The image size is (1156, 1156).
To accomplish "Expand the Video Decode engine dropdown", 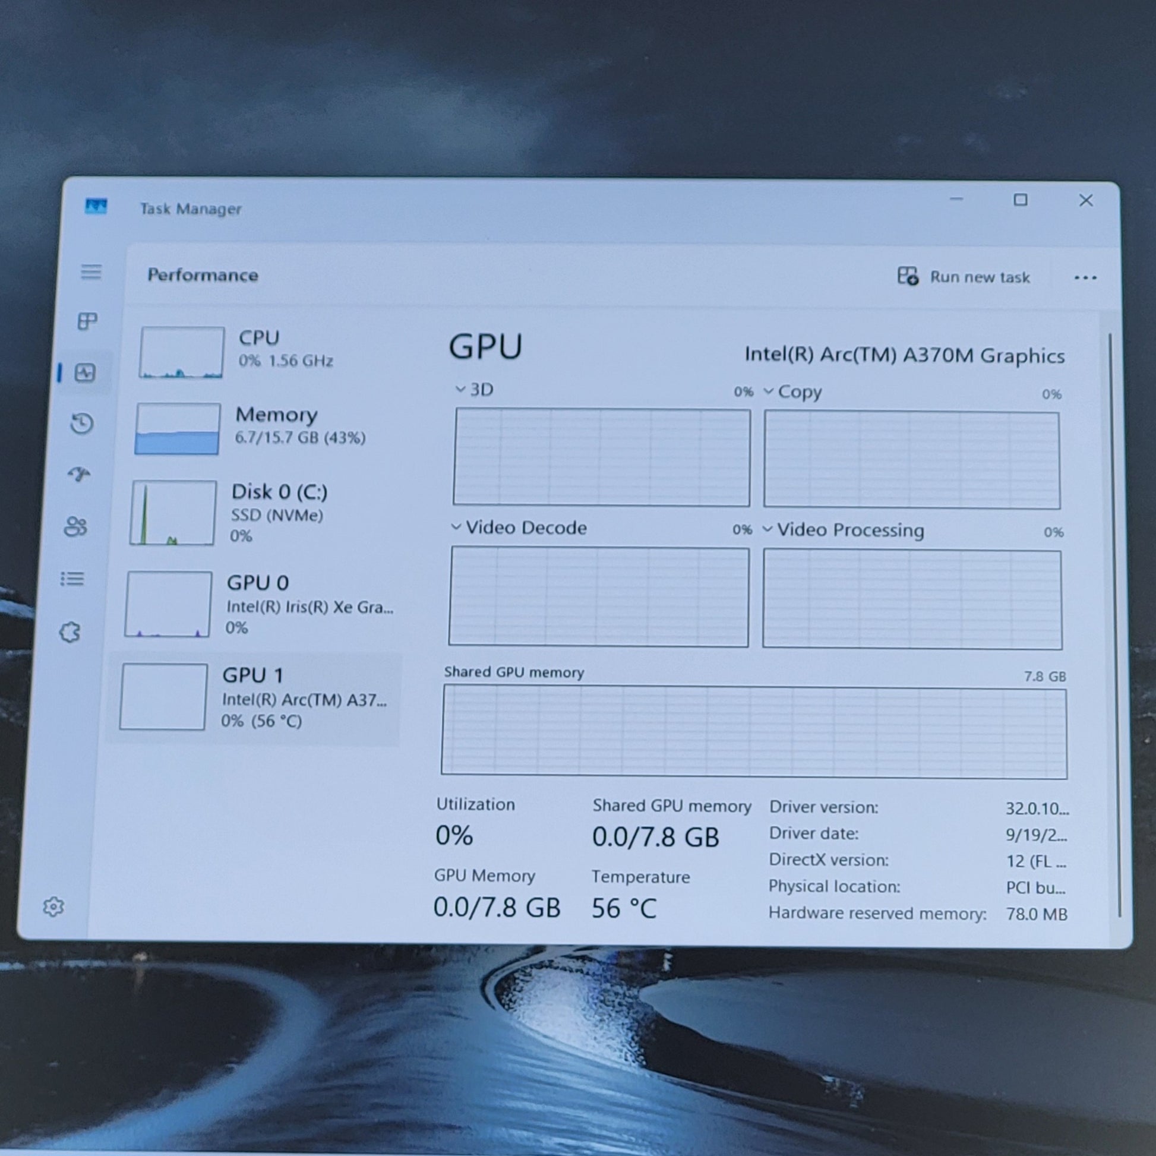I will [456, 527].
